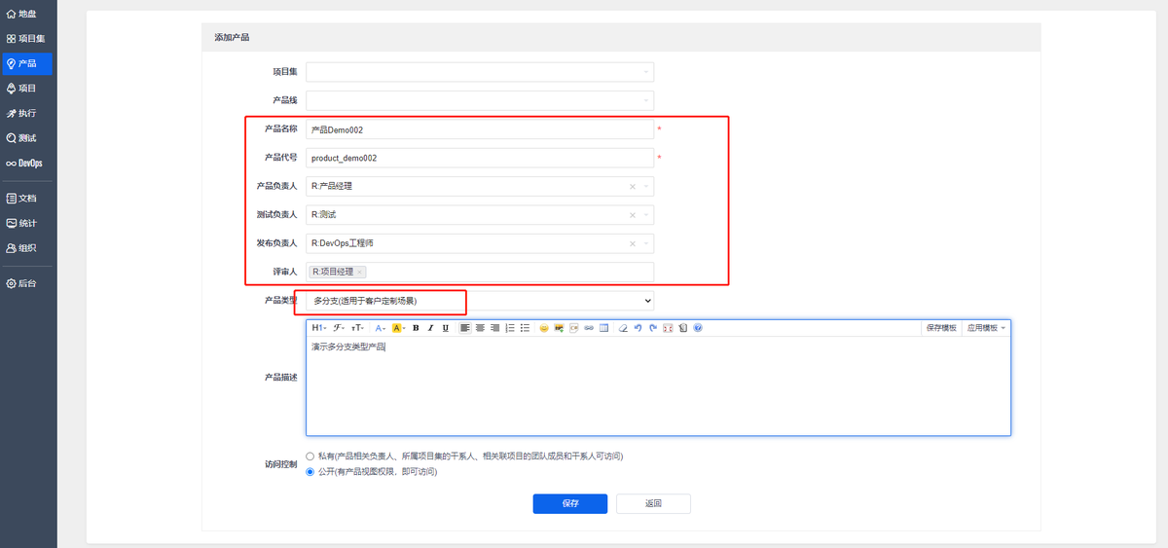Screen dimensions: 1168x548
Task: Open 统计 in sidebar
Action: (26, 223)
